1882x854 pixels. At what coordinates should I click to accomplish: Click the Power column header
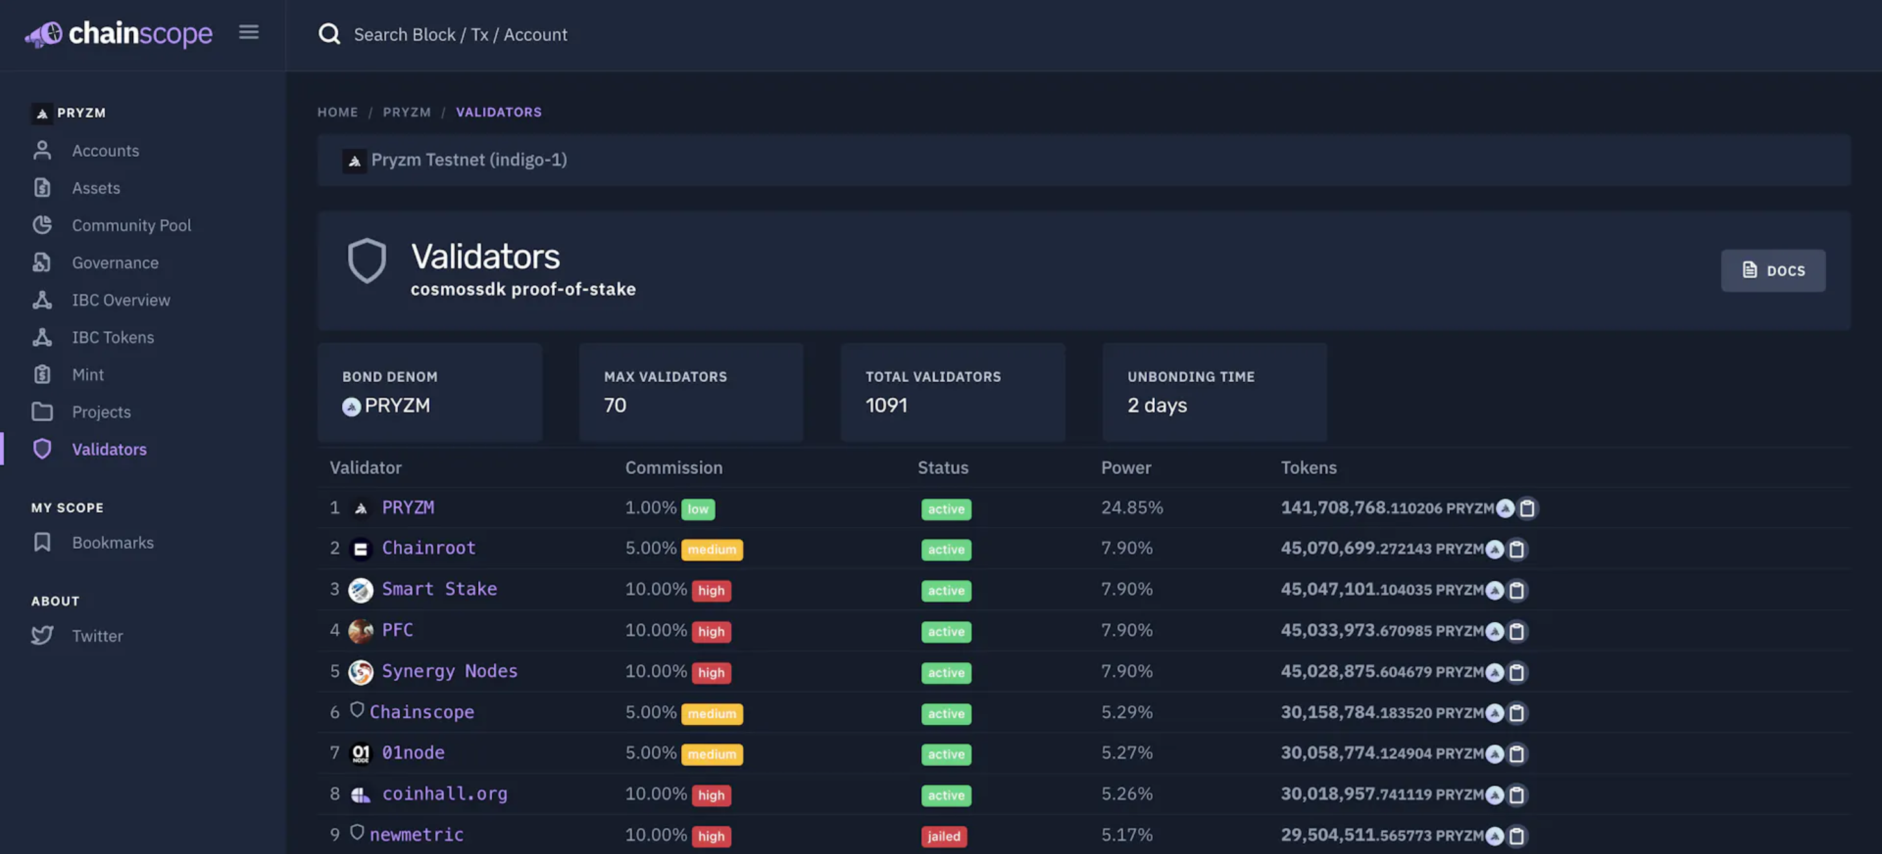(x=1126, y=467)
